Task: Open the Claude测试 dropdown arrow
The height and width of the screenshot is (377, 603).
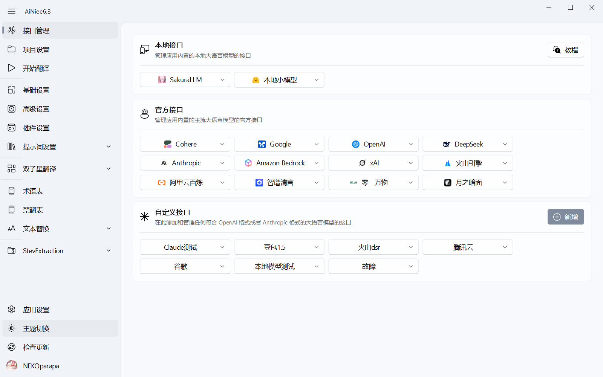Action: [x=222, y=247]
